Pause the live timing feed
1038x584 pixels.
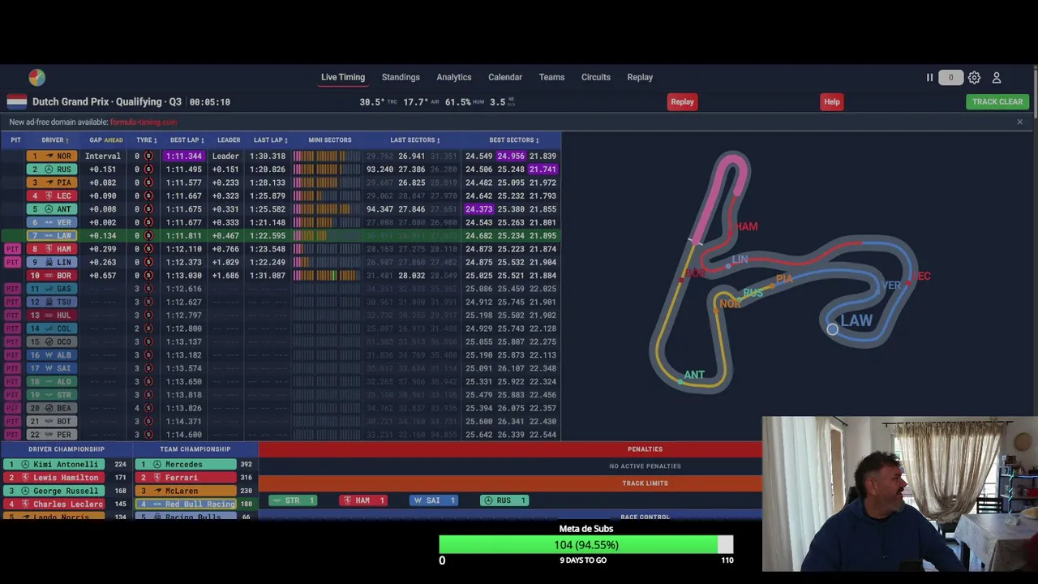click(929, 78)
